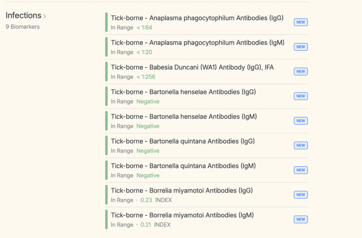Click the '< 1:256' Babesia result value
Image resolution: width=362 pixels, height=238 pixels.
[x=146, y=77]
